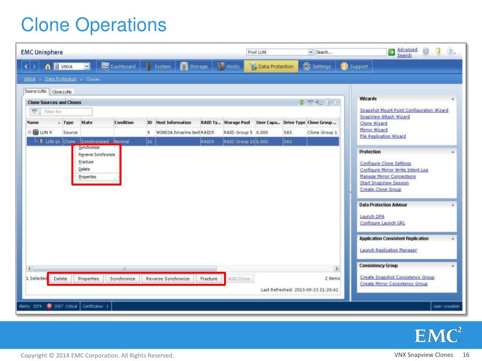Open the Launch Replication Manager link
Screen dimensions: 482x361
[388, 250]
